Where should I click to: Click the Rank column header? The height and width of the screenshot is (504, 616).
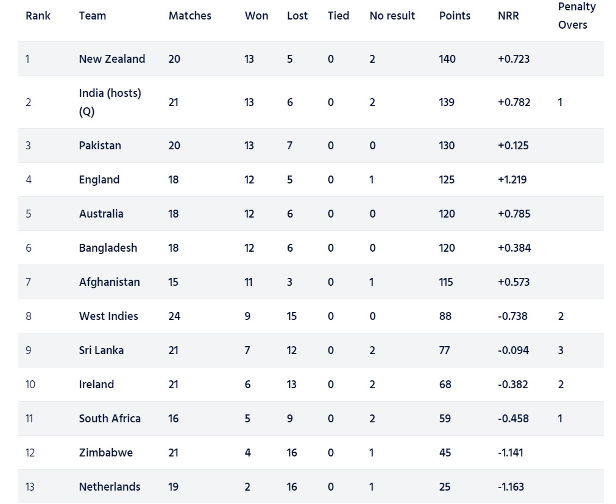point(38,16)
